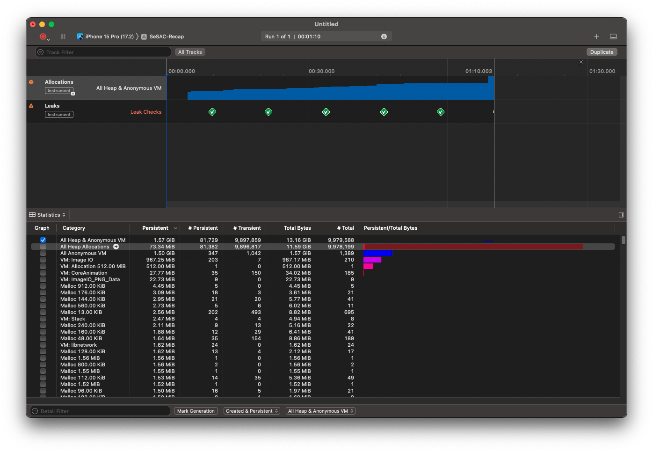
Task: Open run info circle icon
Action: tap(384, 36)
